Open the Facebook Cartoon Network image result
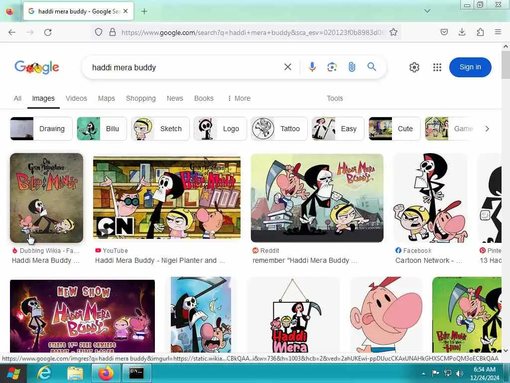 431,197
